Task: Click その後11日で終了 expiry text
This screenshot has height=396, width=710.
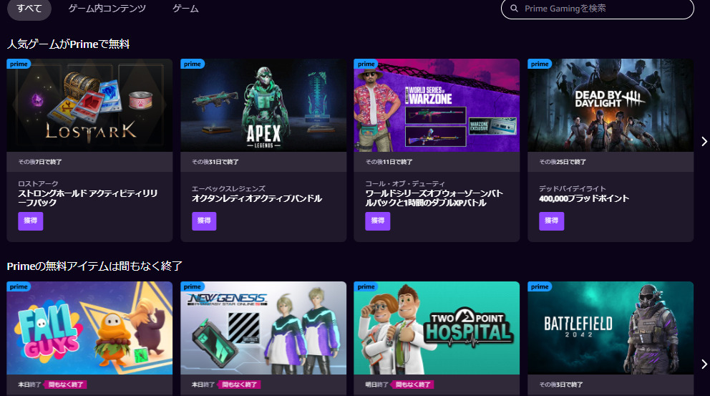Action: 389,162
